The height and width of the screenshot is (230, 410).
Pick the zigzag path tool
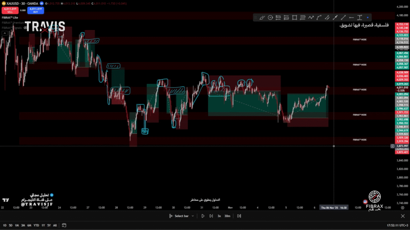tap(311, 18)
